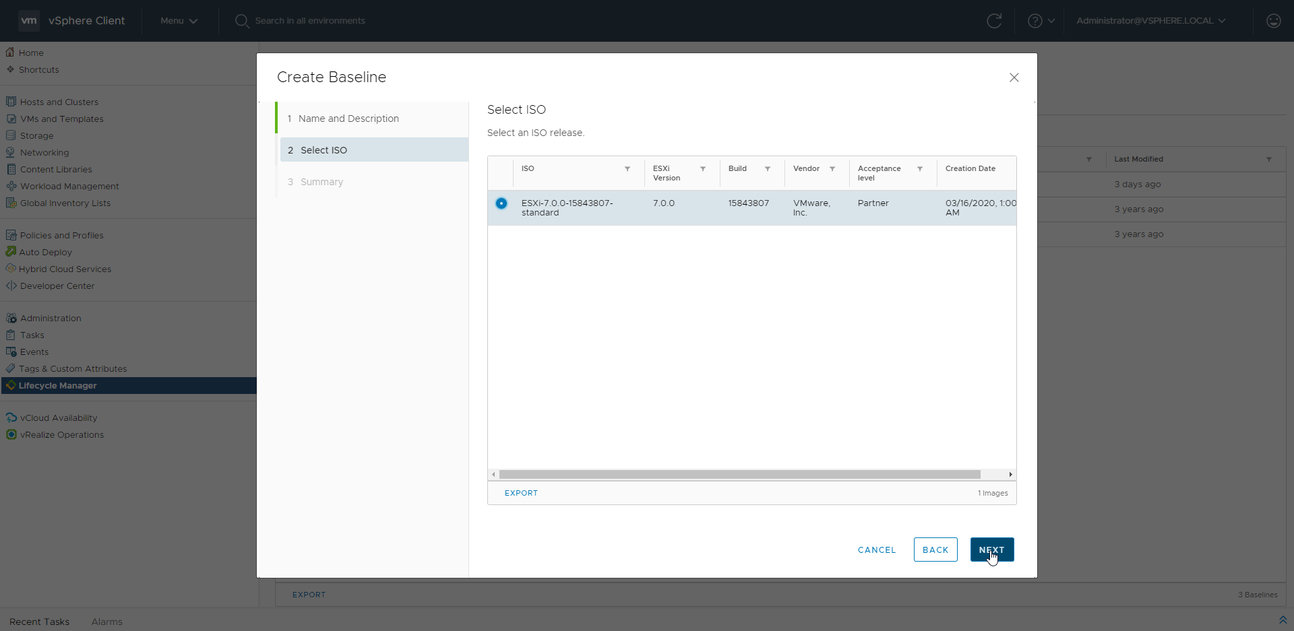
Task: Expand the Recent Tasks panel with double chevron
Action: coord(1282,620)
